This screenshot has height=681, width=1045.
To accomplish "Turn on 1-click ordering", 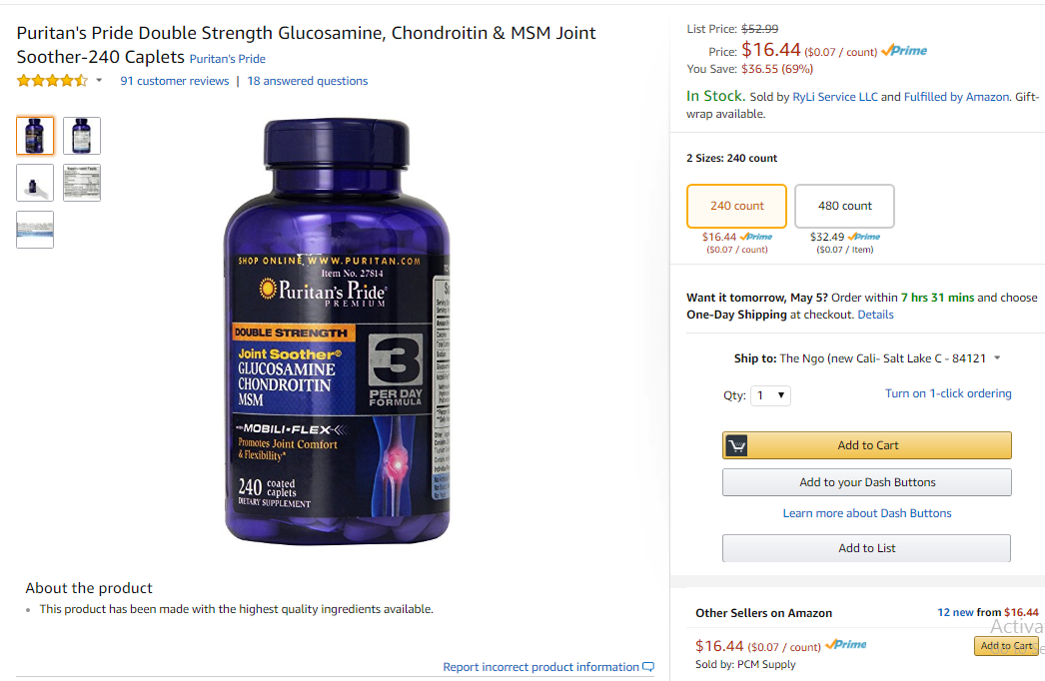I will point(948,393).
